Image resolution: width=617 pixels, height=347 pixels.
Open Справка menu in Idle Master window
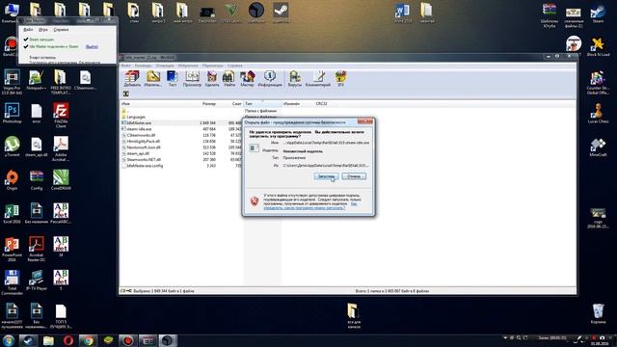(61, 30)
